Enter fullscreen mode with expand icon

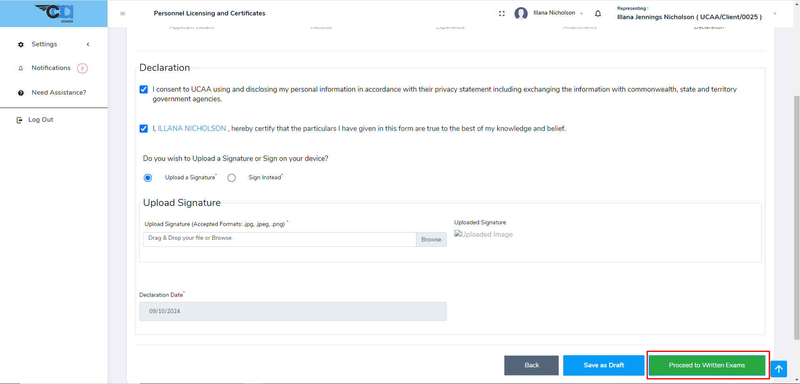[x=502, y=14]
